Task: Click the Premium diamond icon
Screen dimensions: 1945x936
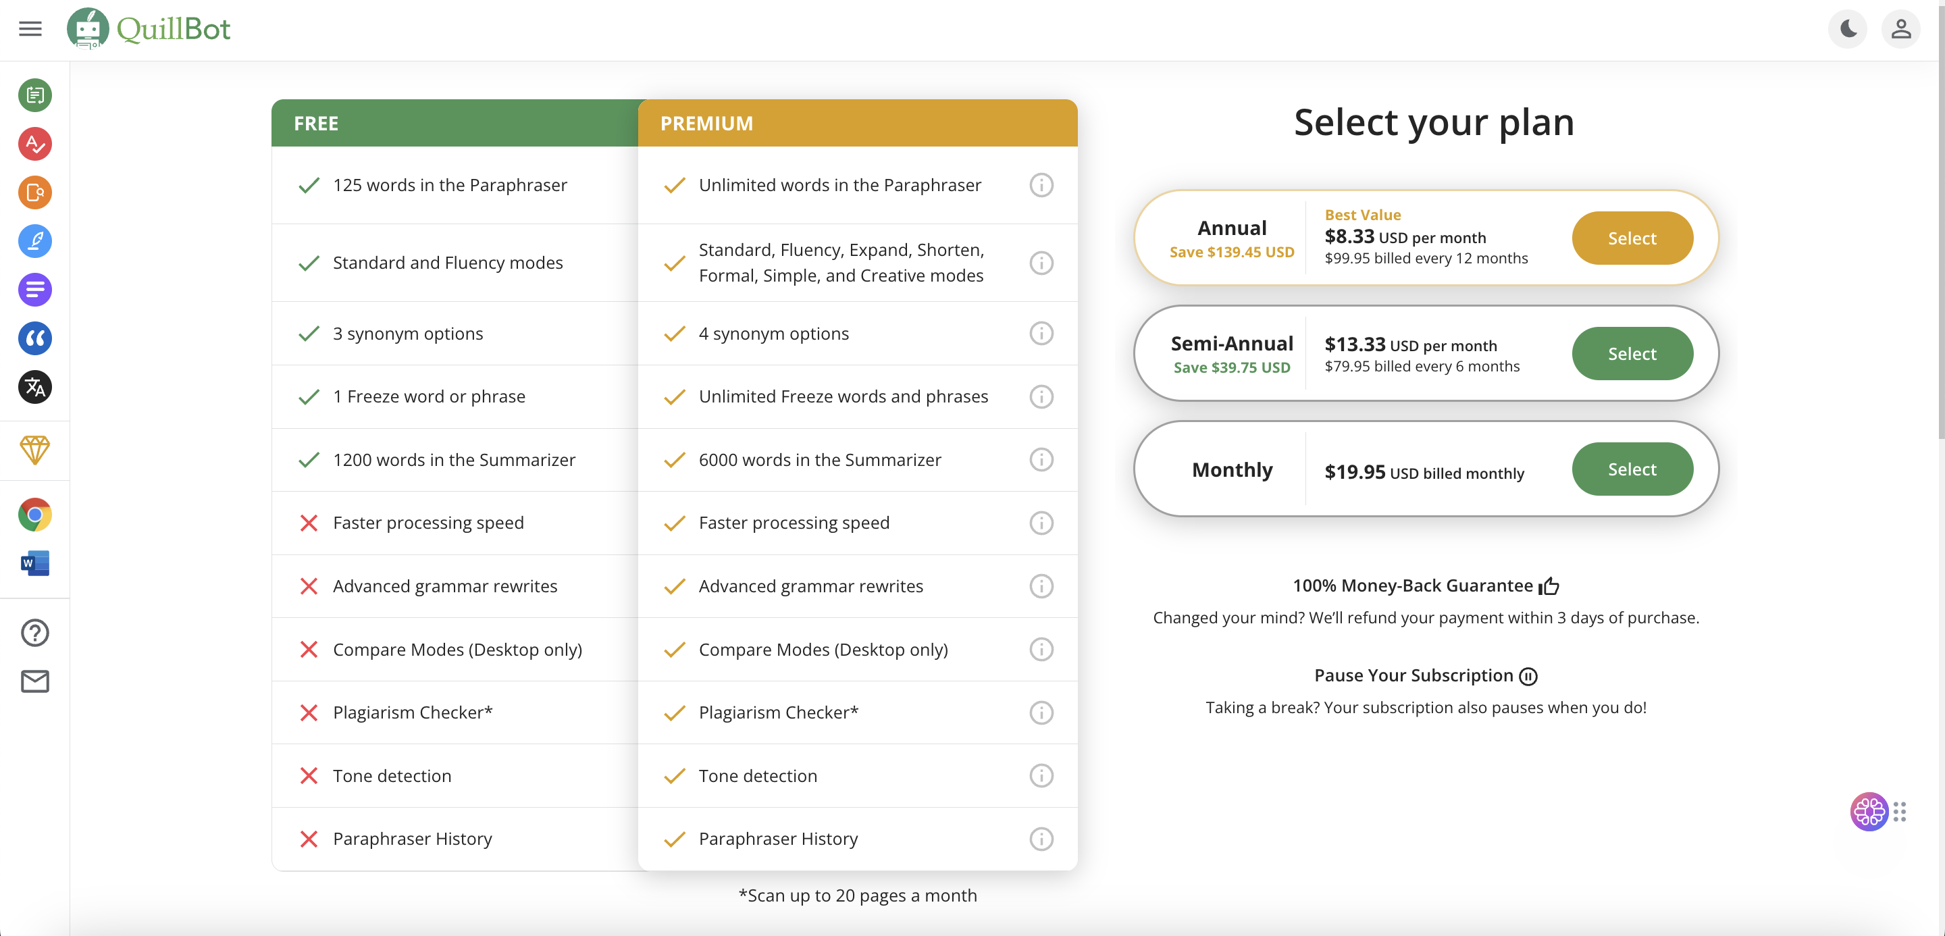Action: [x=34, y=450]
